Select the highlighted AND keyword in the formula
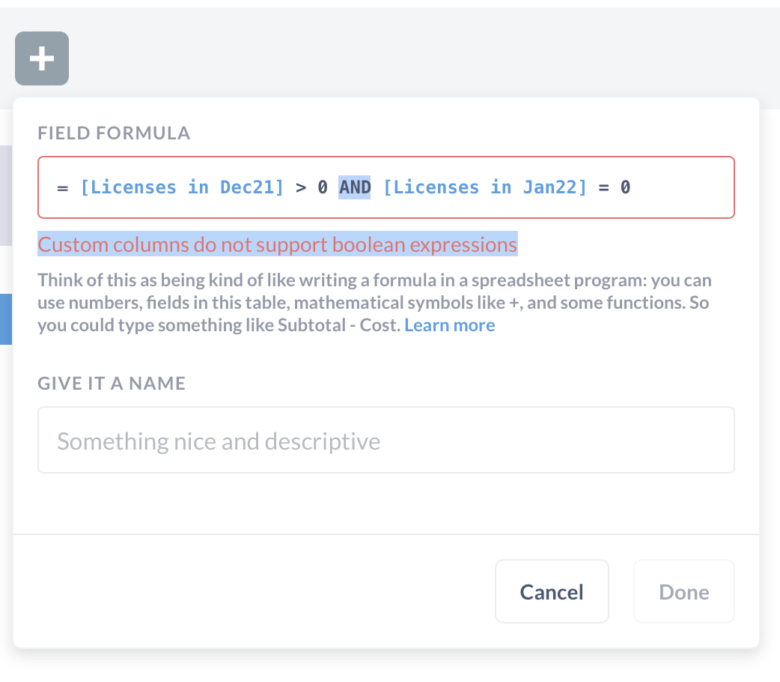The height and width of the screenshot is (682, 780). (x=354, y=187)
